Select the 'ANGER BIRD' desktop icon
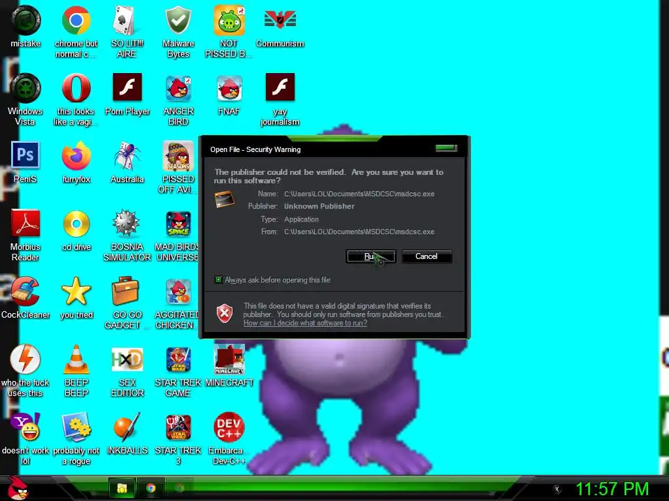 coord(178,88)
